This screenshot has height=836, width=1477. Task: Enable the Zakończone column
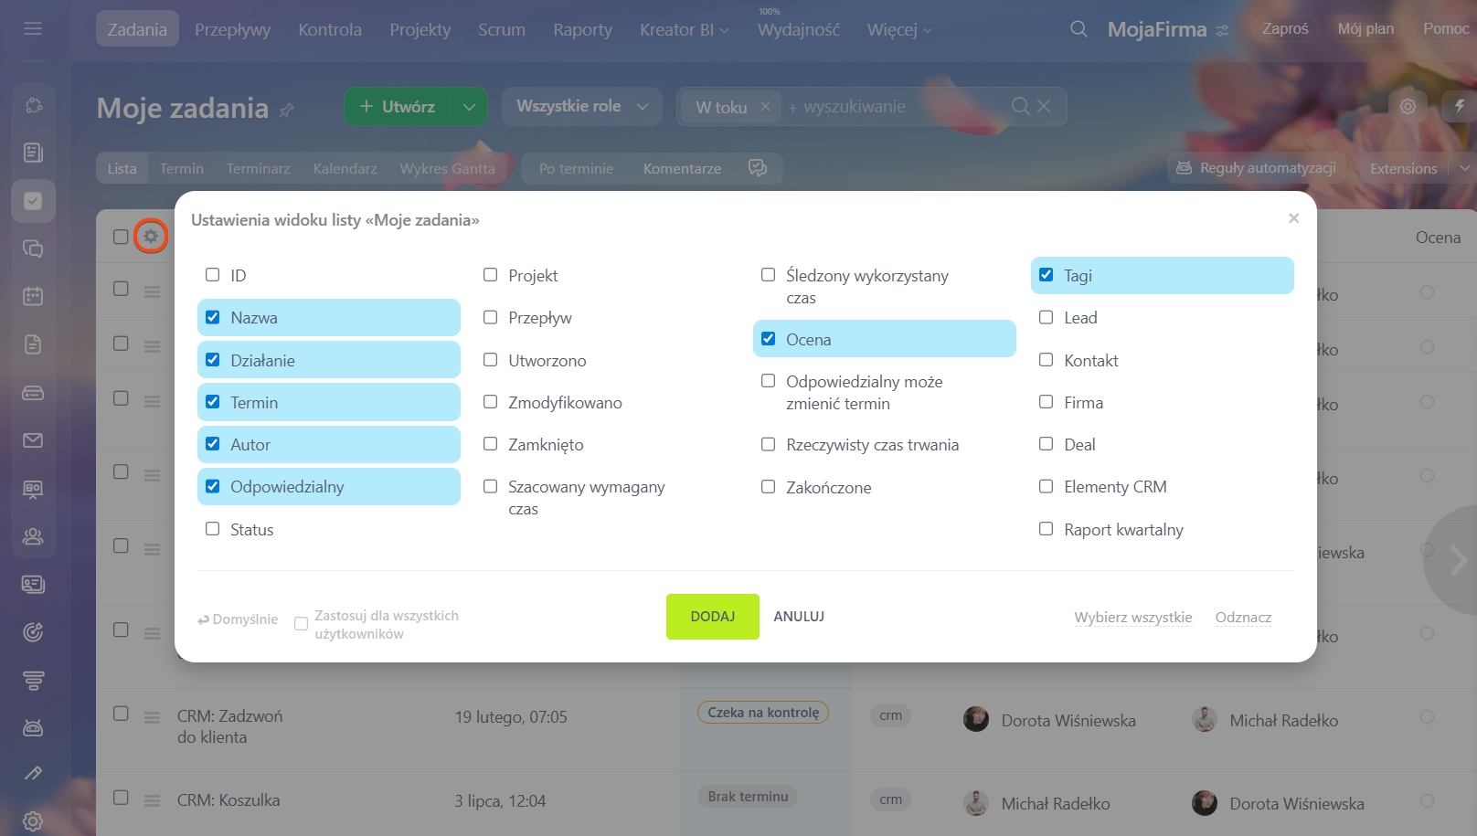(x=769, y=487)
